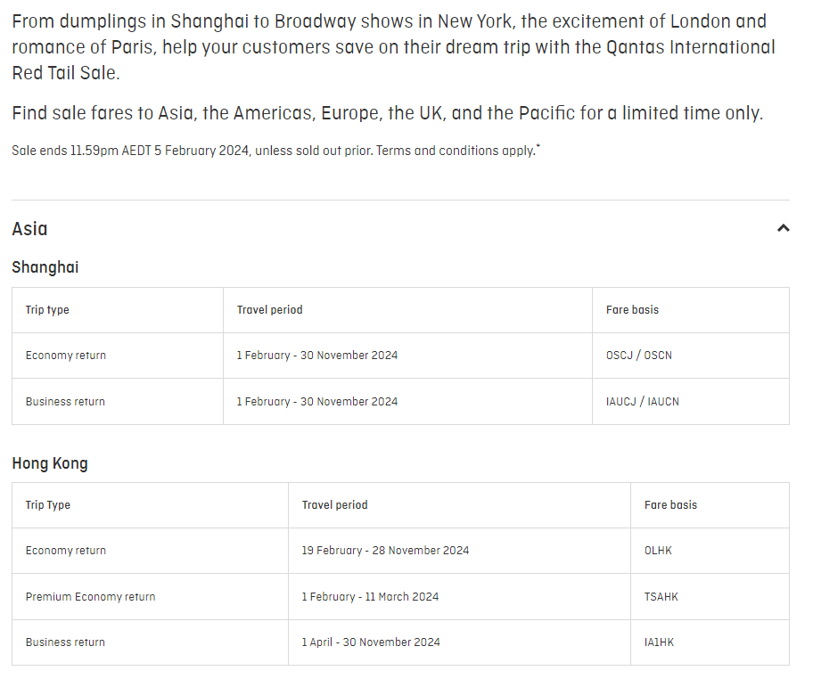Click Premium Economy return in Hong Kong table
This screenshot has height=679, width=813.
[90, 597]
